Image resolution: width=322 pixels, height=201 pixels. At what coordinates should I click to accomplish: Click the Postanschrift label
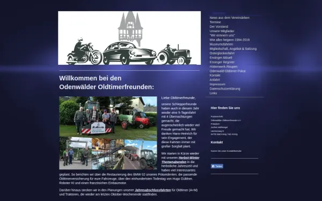(x=217, y=116)
